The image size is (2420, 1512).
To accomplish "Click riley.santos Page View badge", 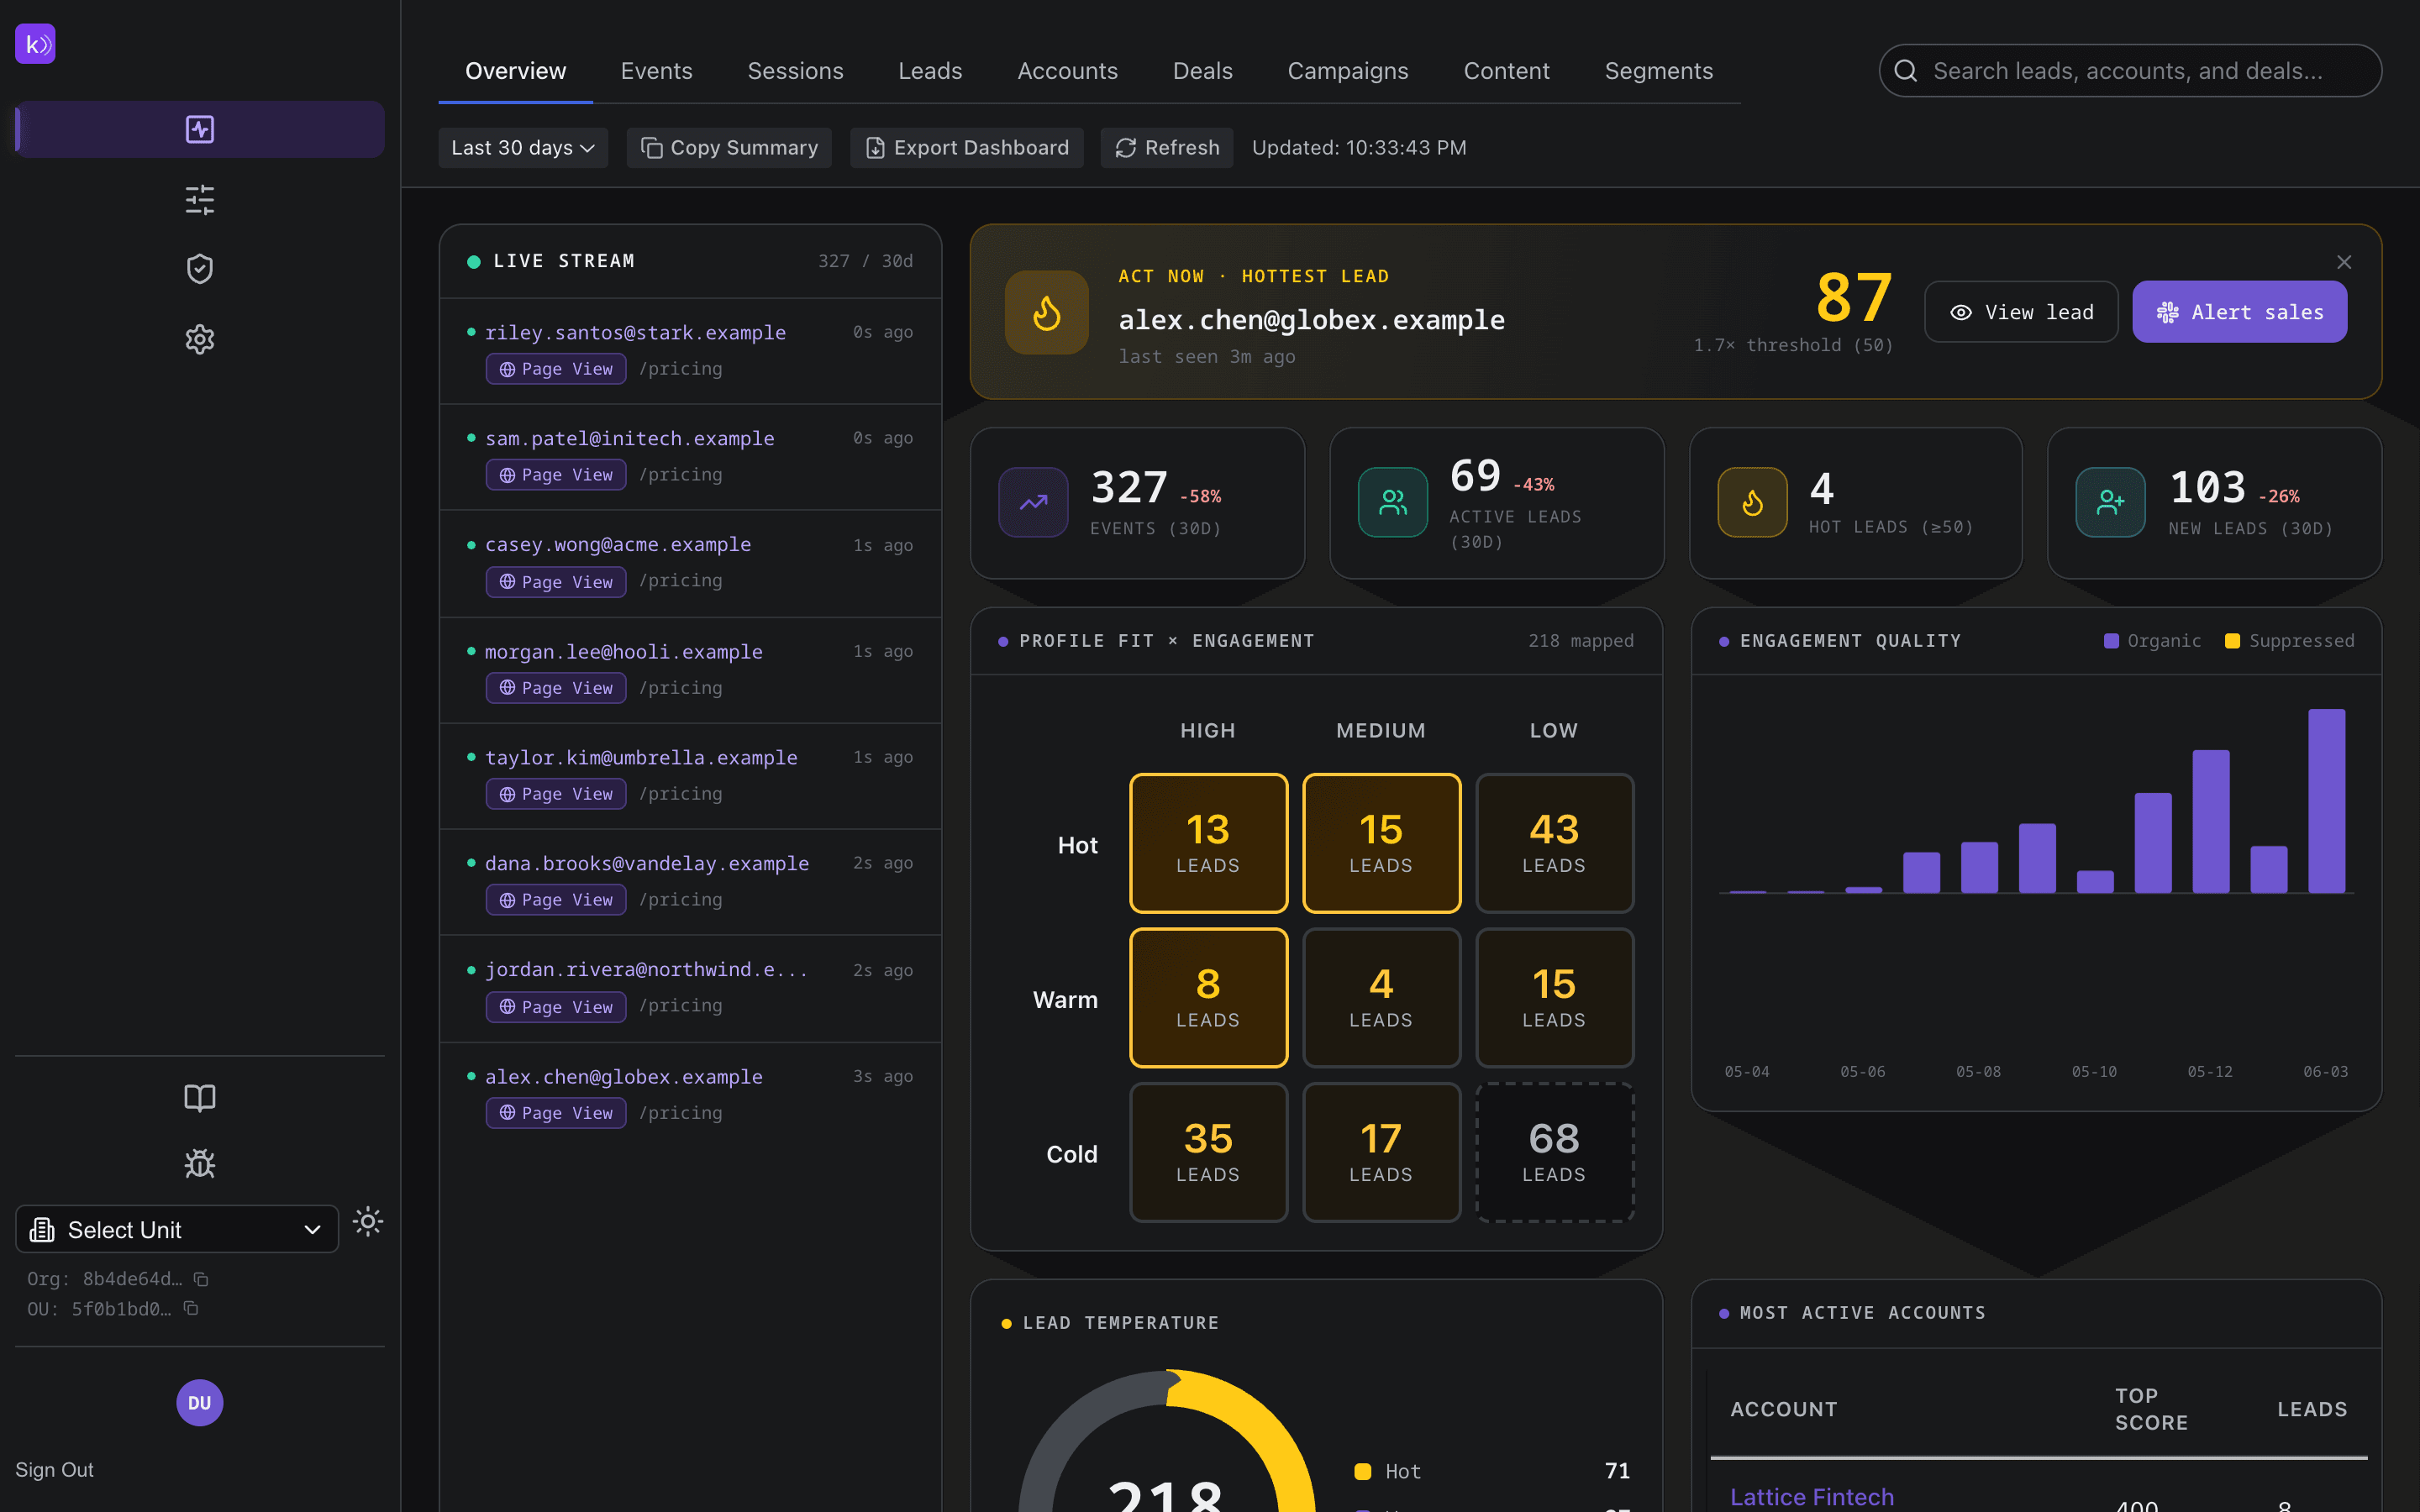I will [556, 369].
